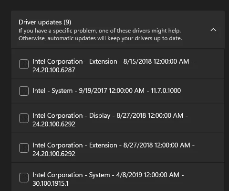This screenshot has height=191, width=229.
Task: Click text 'Intel Corporation - Extension - 8/27/2018'
Action: click(x=93, y=145)
